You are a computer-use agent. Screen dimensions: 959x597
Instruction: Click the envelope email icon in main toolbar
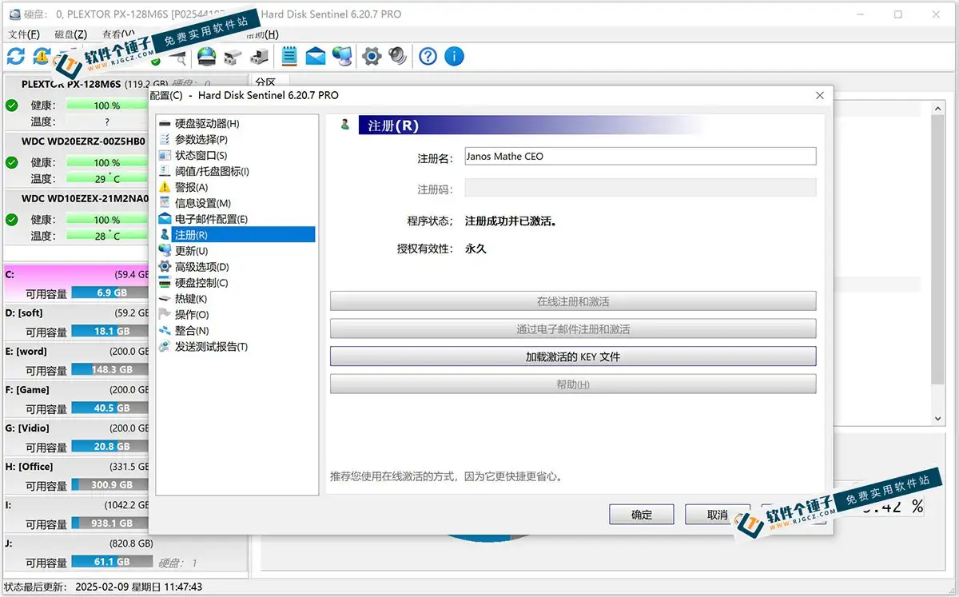pos(316,56)
